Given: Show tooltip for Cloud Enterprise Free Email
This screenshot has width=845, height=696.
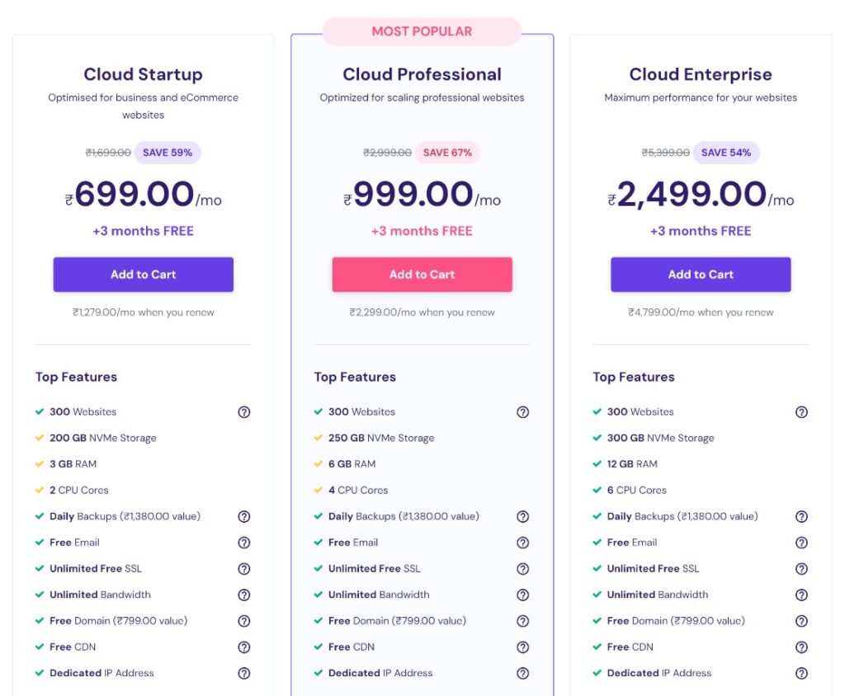Looking at the screenshot, I should (x=801, y=543).
